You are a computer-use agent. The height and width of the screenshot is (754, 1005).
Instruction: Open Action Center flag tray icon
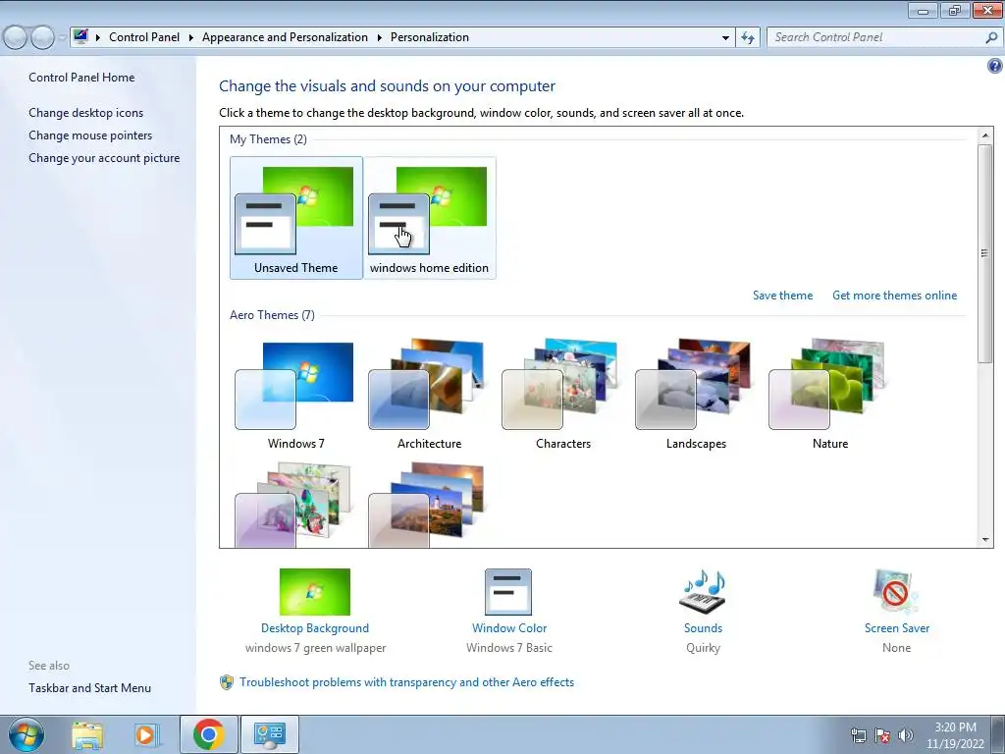coord(882,735)
